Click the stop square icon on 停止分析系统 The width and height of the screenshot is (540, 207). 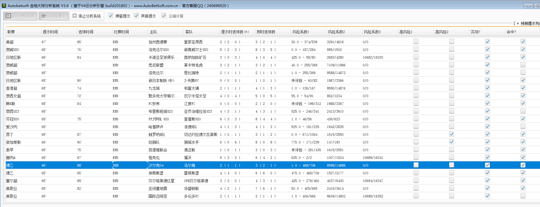74,16
